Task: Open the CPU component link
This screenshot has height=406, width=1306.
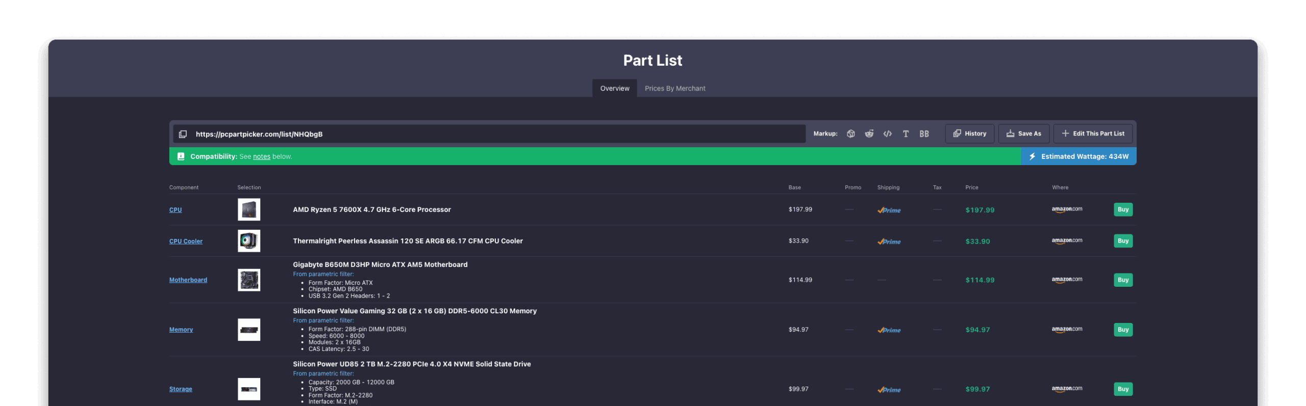Action: [175, 210]
